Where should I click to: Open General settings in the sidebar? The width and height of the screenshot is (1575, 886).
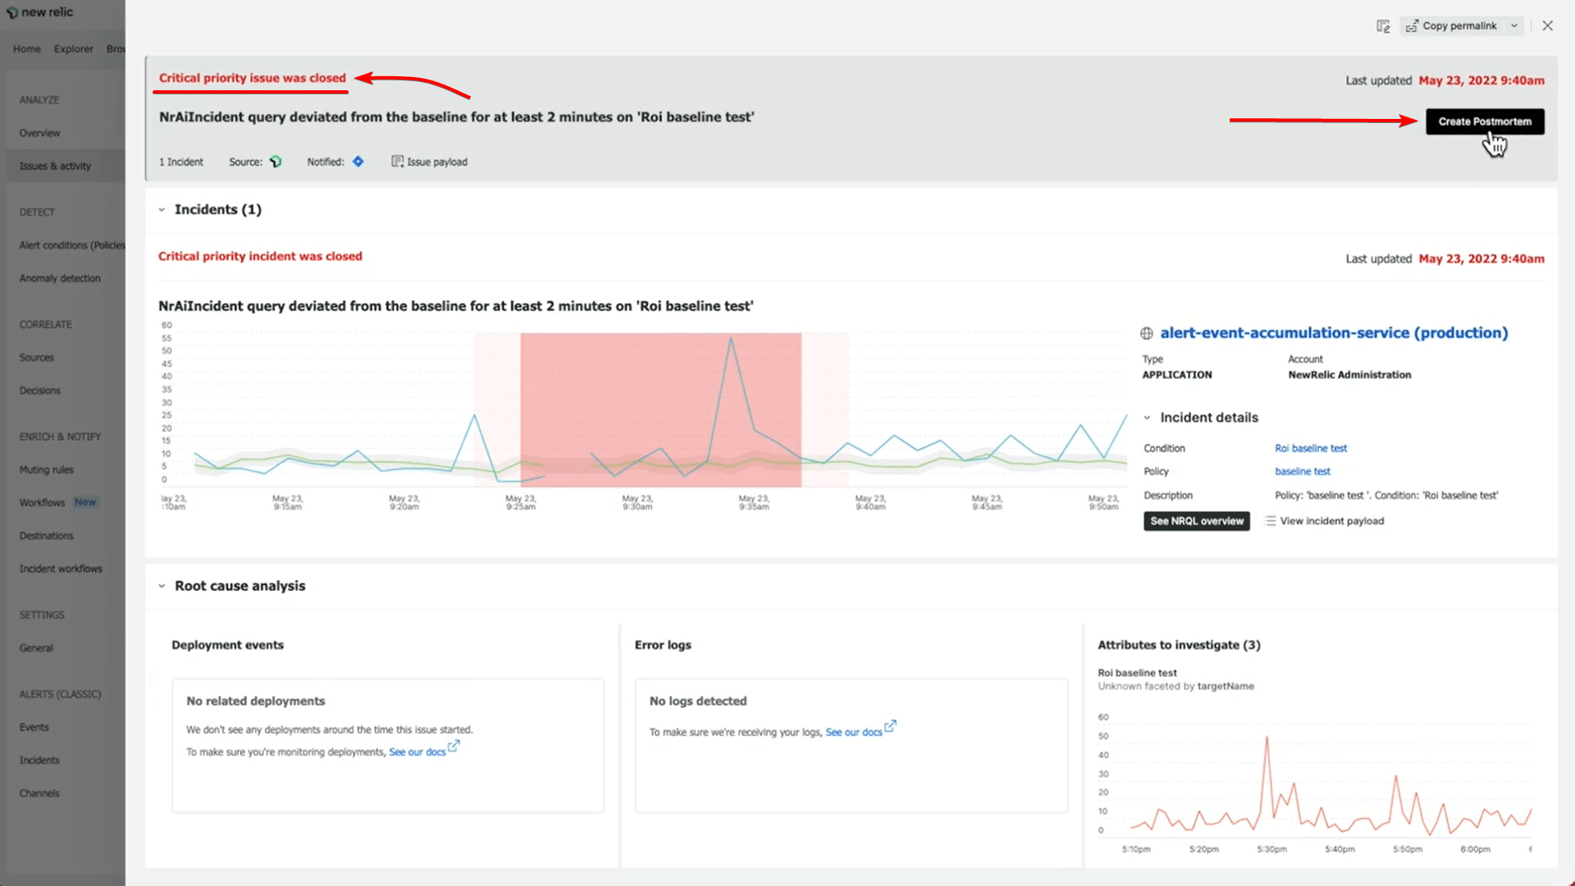coord(36,648)
